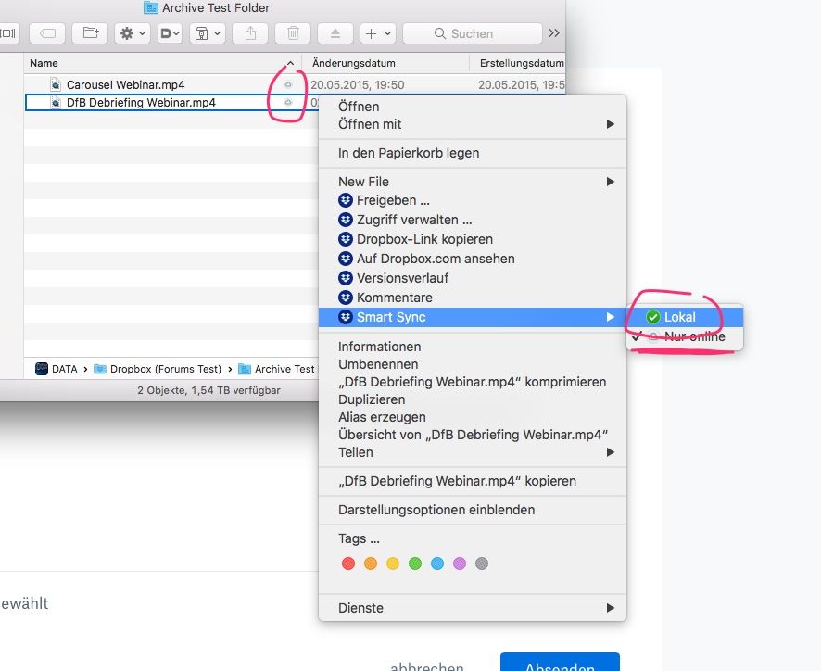821x671 pixels.
Task: Click the Dropbox icon in the breadcrumb path
Action: 99,368
